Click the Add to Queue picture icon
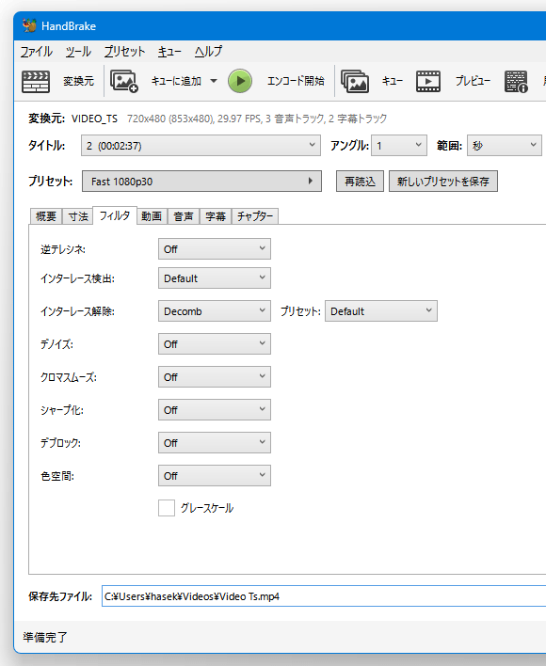 (x=124, y=81)
